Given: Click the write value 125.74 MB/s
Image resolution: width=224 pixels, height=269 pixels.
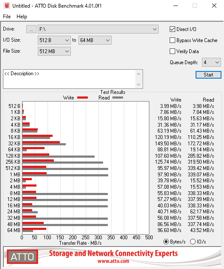Looking at the screenshot, I should [168, 162].
